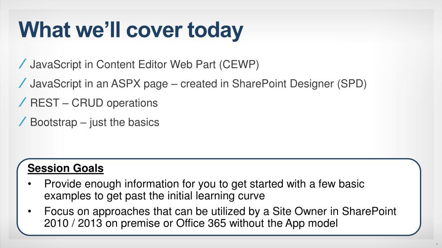Screen dimensions: 442x248
Task: Click the slash bullet beside the ASPX page line
Action: click(x=22, y=83)
